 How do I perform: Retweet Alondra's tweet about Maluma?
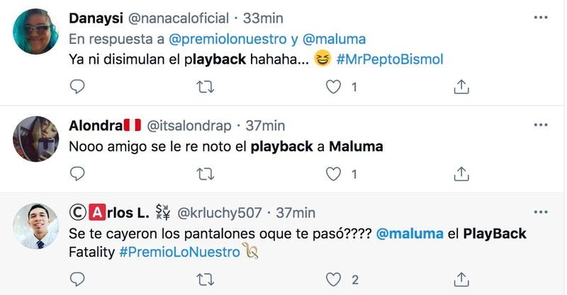(x=205, y=174)
